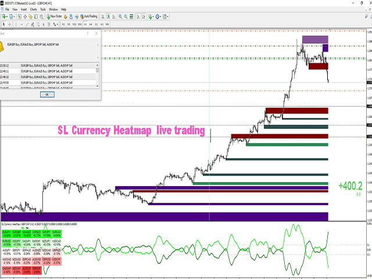Select the Fibonacci retracement tool
The image size is (372, 279).
pos(38,24)
